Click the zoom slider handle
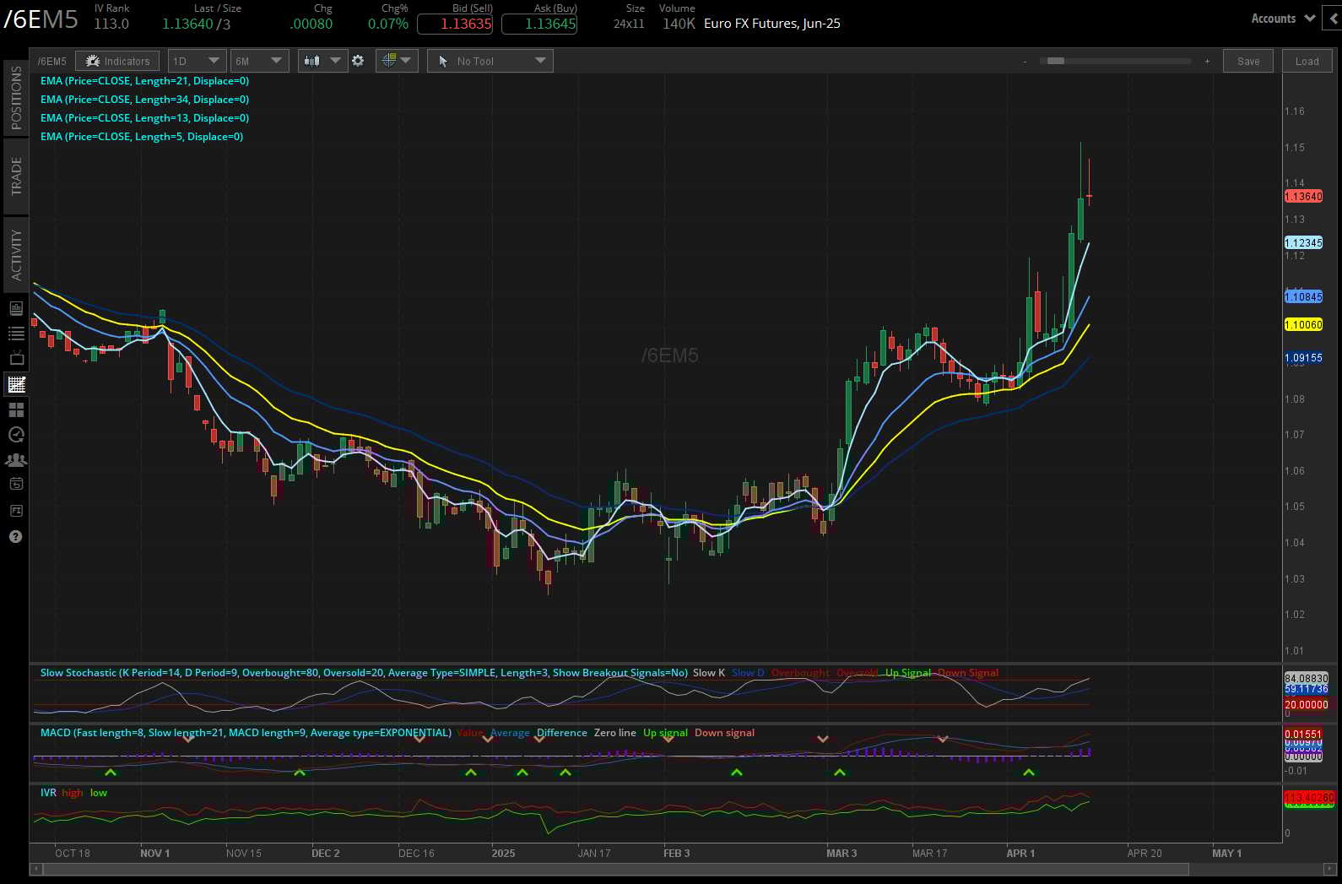 click(1056, 61)
